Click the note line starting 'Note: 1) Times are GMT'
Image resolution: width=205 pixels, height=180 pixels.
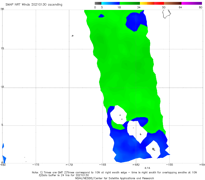[x=114, y=173]
